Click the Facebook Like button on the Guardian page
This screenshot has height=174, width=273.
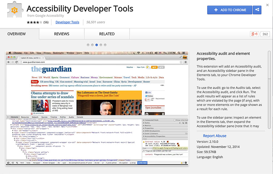pyautogui.click(x=148, y=92)
